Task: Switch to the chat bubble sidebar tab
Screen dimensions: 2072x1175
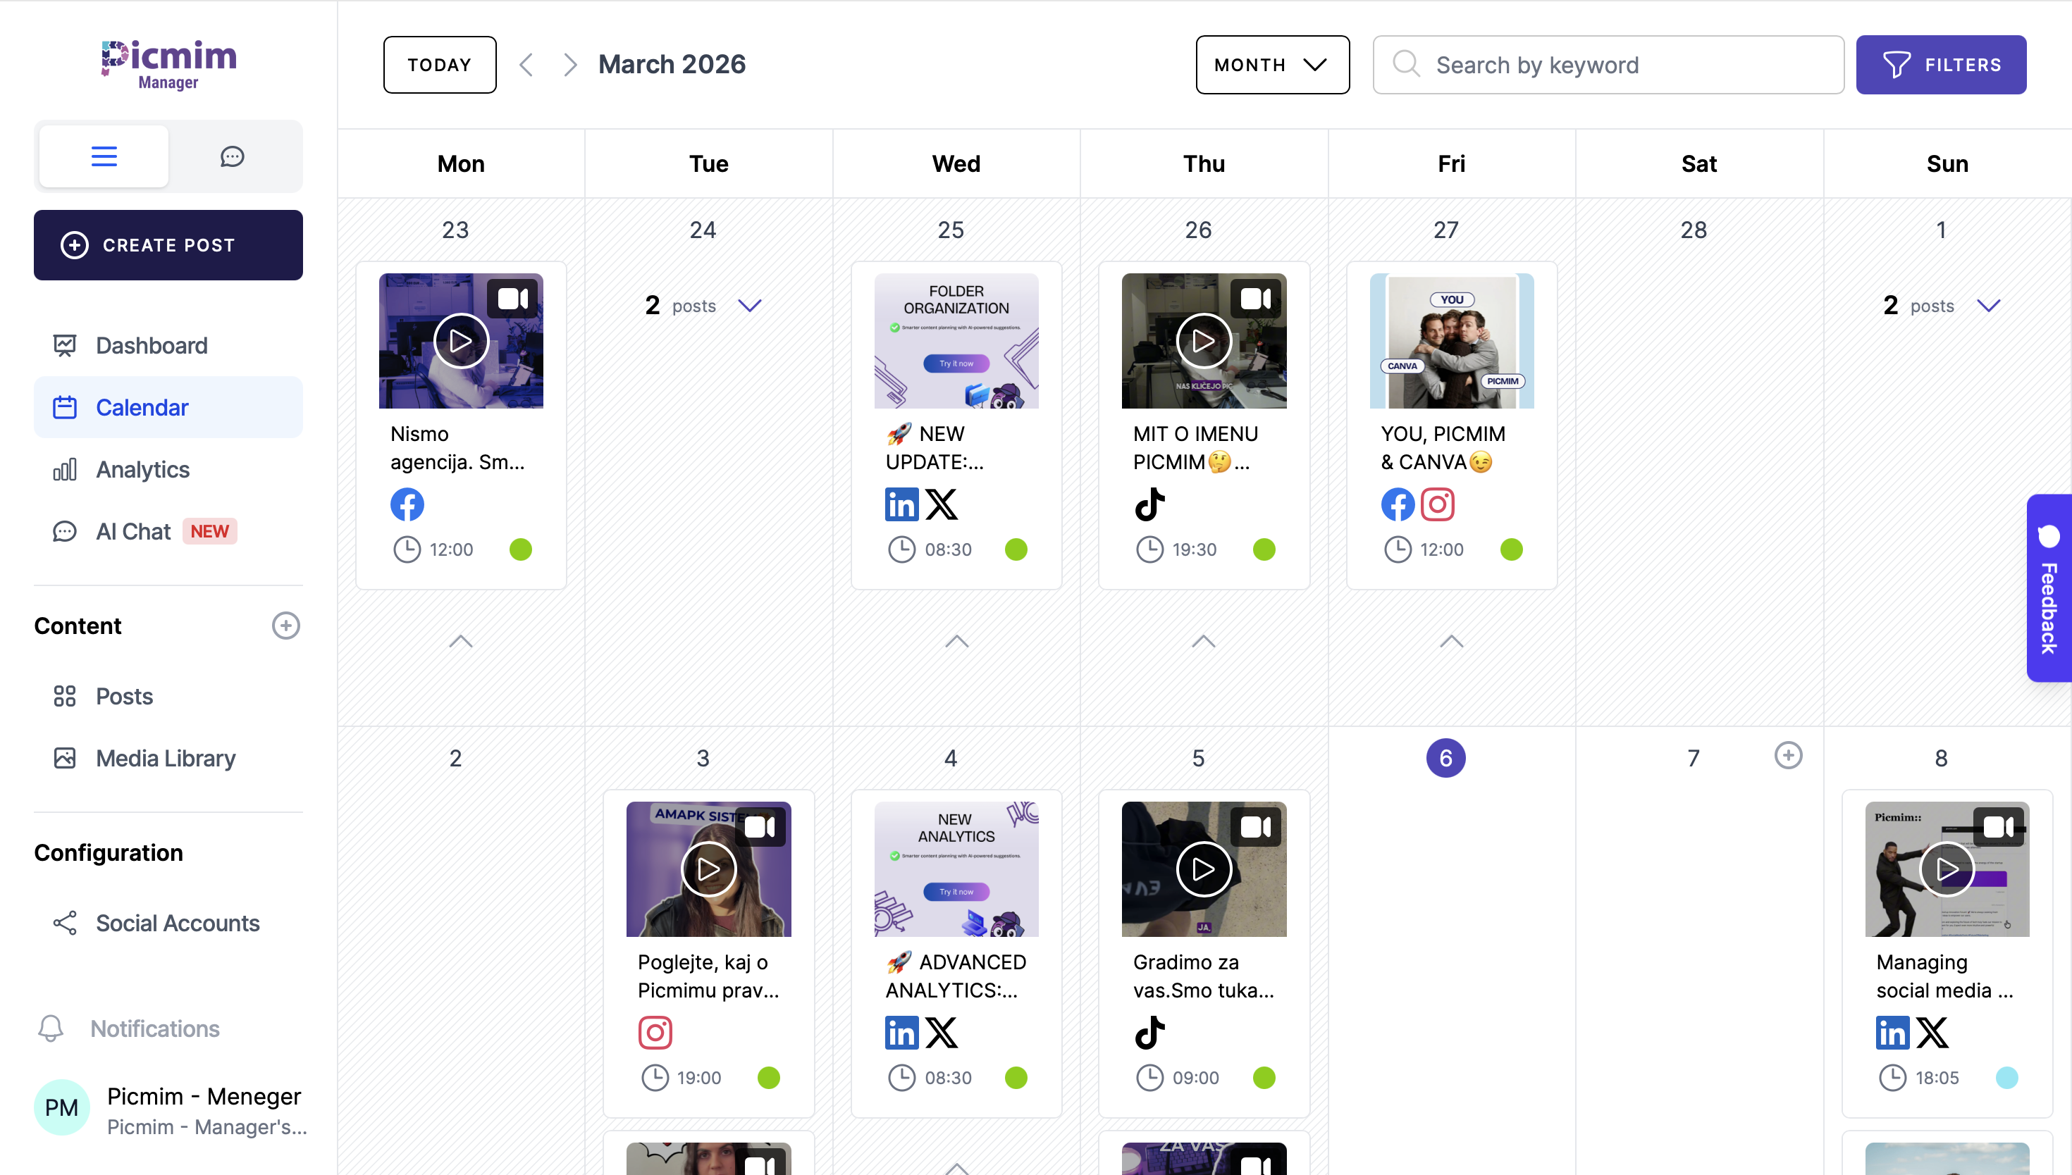Action: tap(233, 156)
